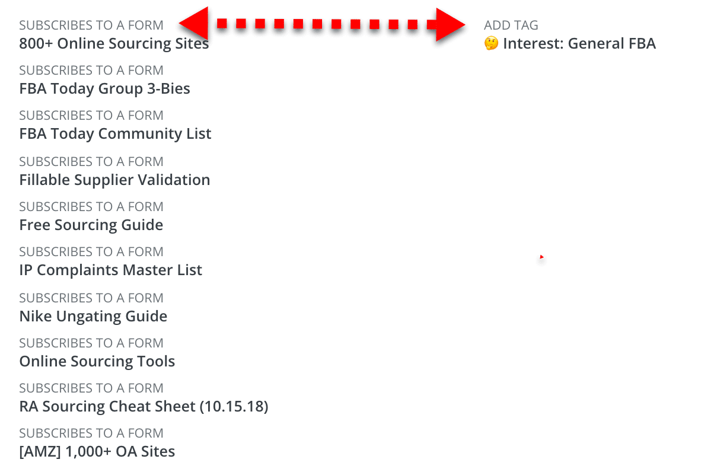Click the small red pointer marker

(541, 257)
